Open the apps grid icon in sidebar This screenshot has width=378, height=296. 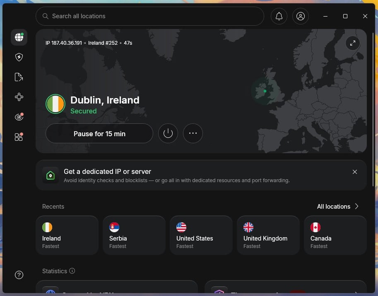click(x=19, y=137)
